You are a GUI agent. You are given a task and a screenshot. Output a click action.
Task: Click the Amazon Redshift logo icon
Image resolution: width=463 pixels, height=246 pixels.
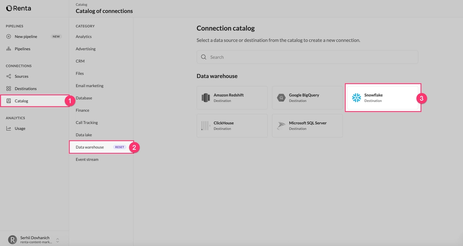click(206, 98)
